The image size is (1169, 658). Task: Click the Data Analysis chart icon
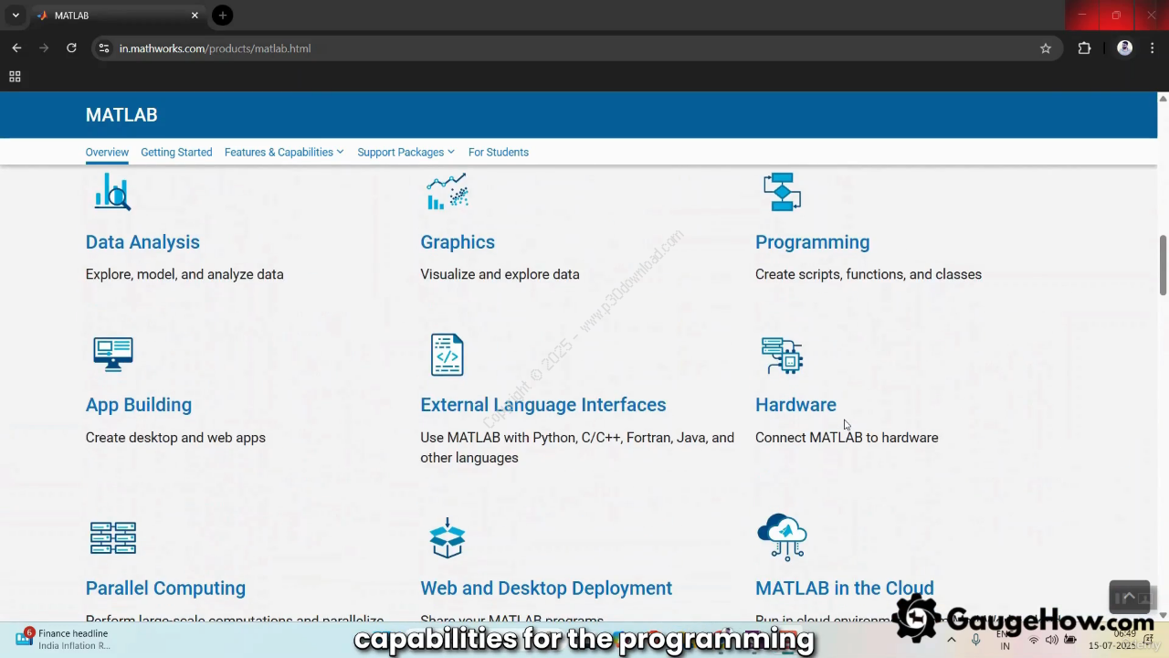click(112, 191)
